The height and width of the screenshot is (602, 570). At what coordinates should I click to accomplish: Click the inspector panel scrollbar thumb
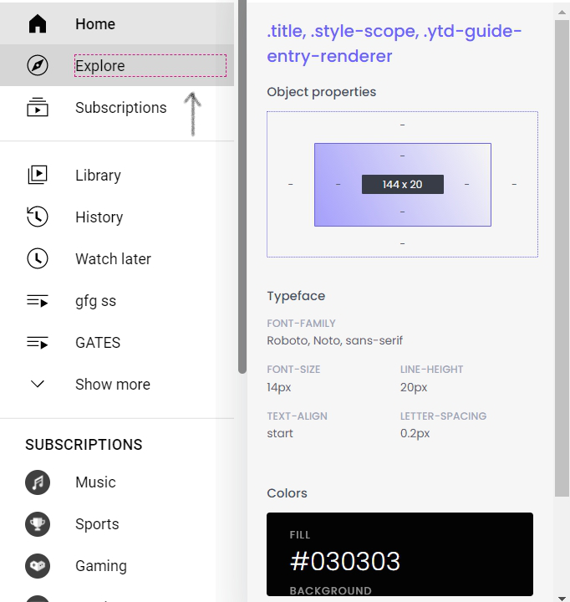click(x=562, y=258)
